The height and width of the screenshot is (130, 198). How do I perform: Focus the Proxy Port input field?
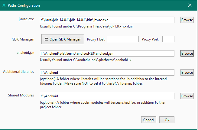[168, 39]
